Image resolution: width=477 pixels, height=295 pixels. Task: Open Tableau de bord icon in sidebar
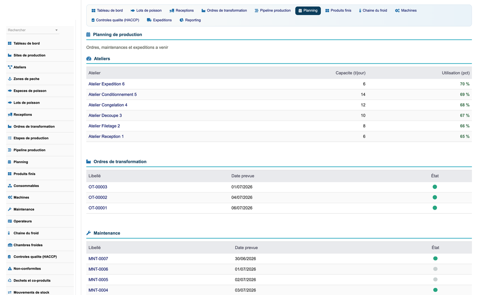click(10, 43)
